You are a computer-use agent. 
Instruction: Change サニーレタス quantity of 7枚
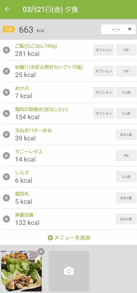(x=126, y=156)
